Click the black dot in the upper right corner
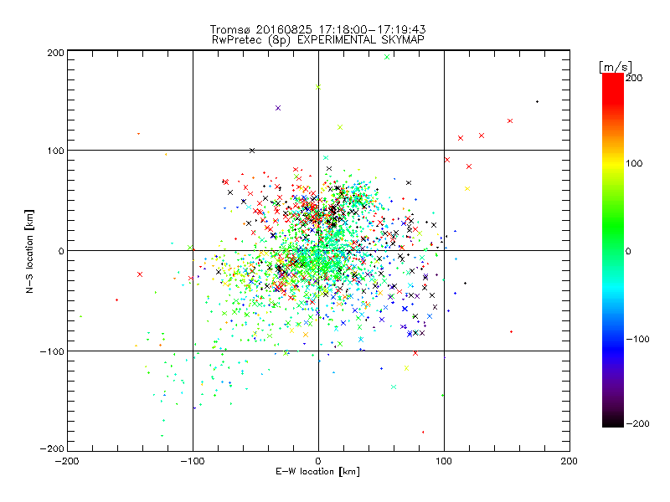670x502 pixels. 537,101
